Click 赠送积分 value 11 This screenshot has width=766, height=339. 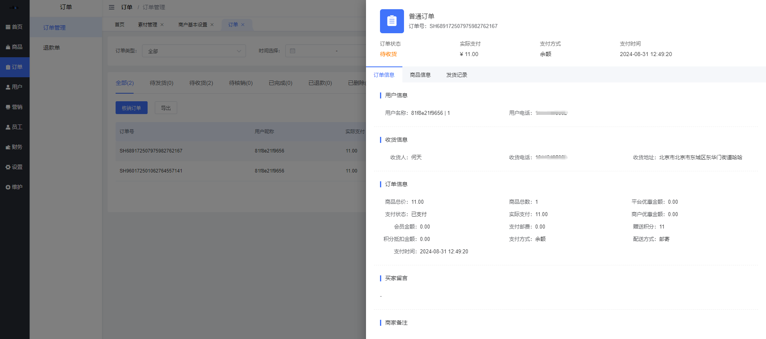[662, 227]
